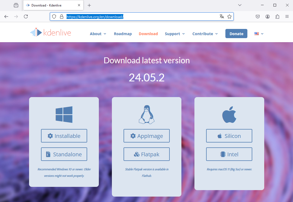Image resolution: width=293 pixels, height=202 pixels.
Task: Maximize the browser window
Action: point(275,5)
